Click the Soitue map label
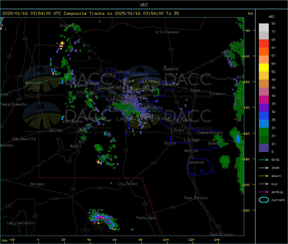 170,143
